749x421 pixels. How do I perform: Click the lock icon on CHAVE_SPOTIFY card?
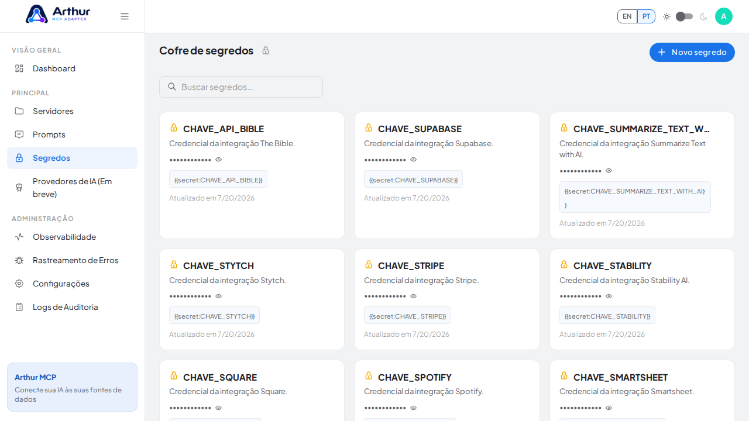tap(369, 375)
